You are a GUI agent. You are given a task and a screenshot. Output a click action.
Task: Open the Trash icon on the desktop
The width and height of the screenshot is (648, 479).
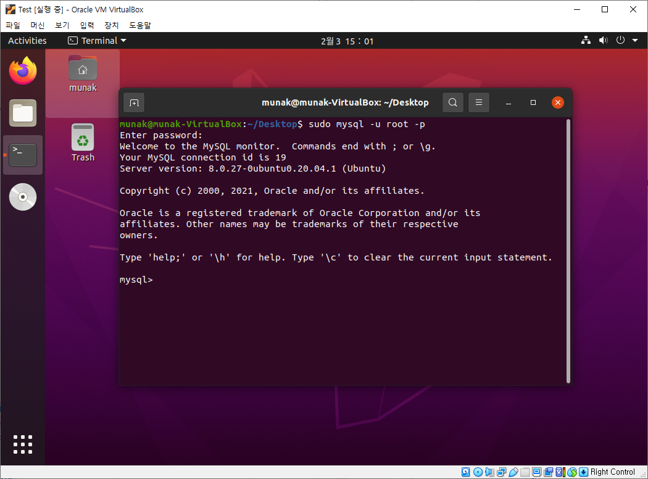(83, 143)
